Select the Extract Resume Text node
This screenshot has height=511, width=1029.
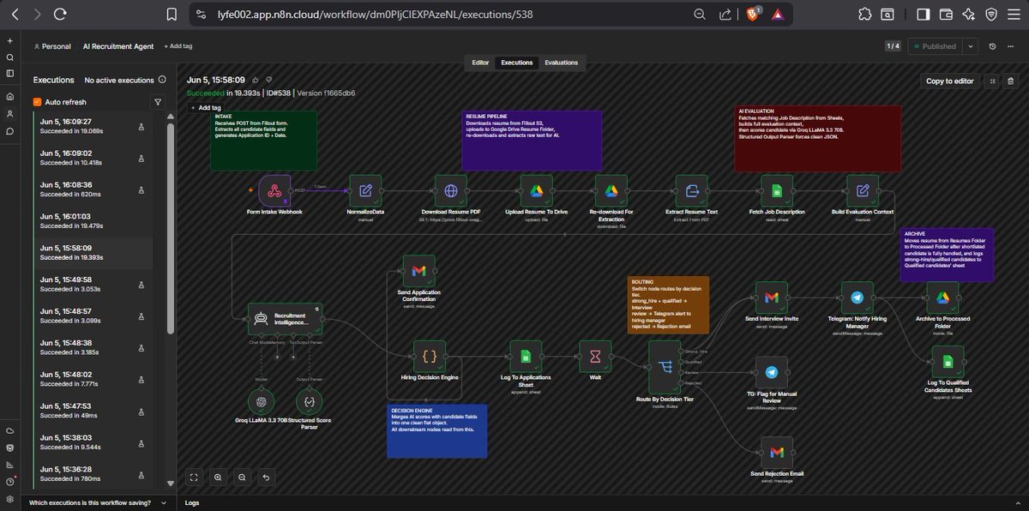(x=691, y=191)
